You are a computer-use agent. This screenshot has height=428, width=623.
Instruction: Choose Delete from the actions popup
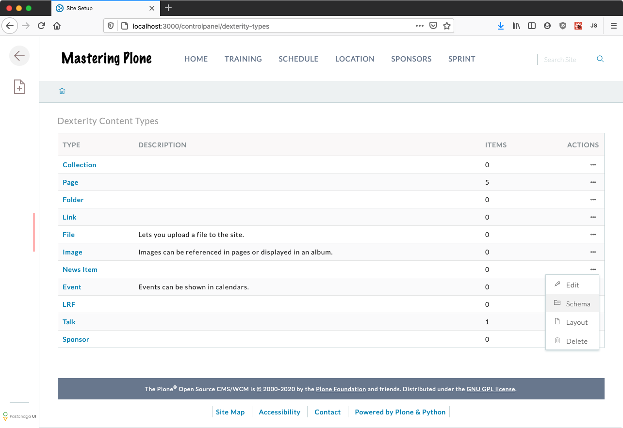(573, 341)
